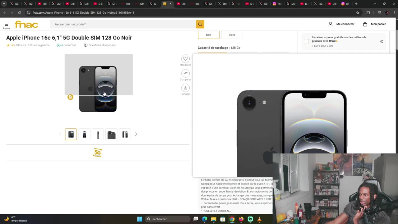Click the weather widget on the taskbar
This screenshot has height=224, width=398.
pyautogui.click(x=16, y=219)
